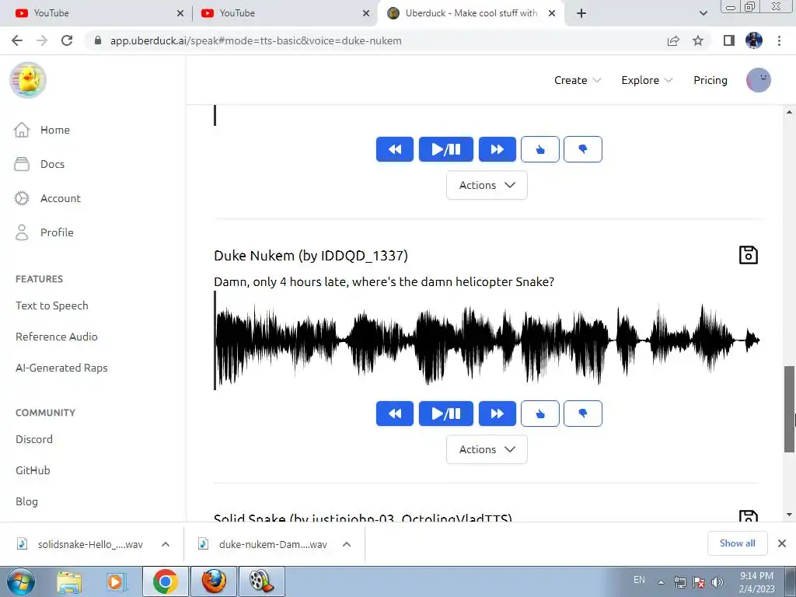Click the page vertical scrollbar thumb

pos(789,409)
